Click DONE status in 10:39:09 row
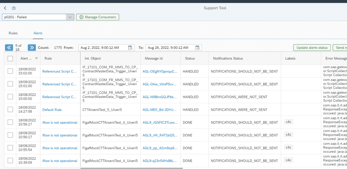The height and width of the screenshot is (169, 347). point(187,161)
